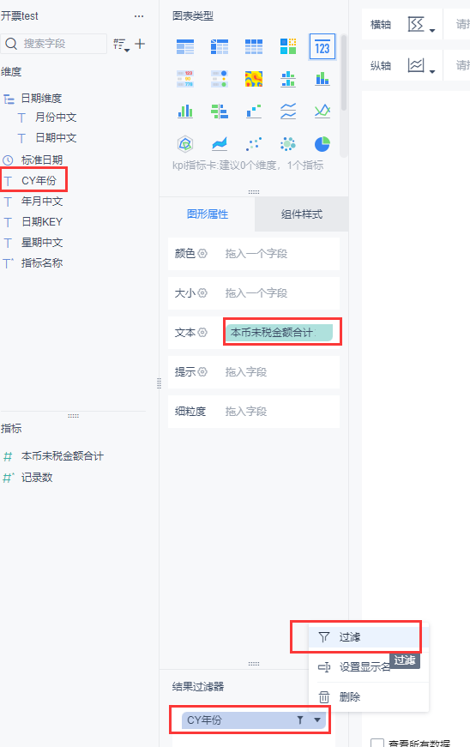Select the 年月中文 dimension field

42,201
